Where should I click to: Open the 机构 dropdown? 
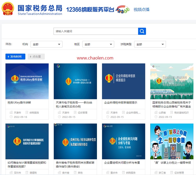tap(46, 44)
